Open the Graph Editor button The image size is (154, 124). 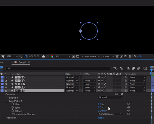coord(145,68)
